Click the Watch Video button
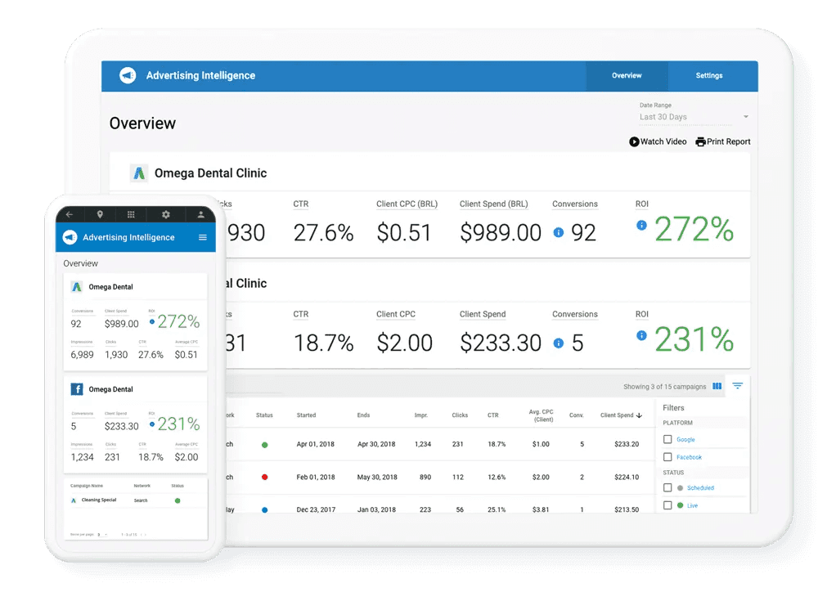 657,141
